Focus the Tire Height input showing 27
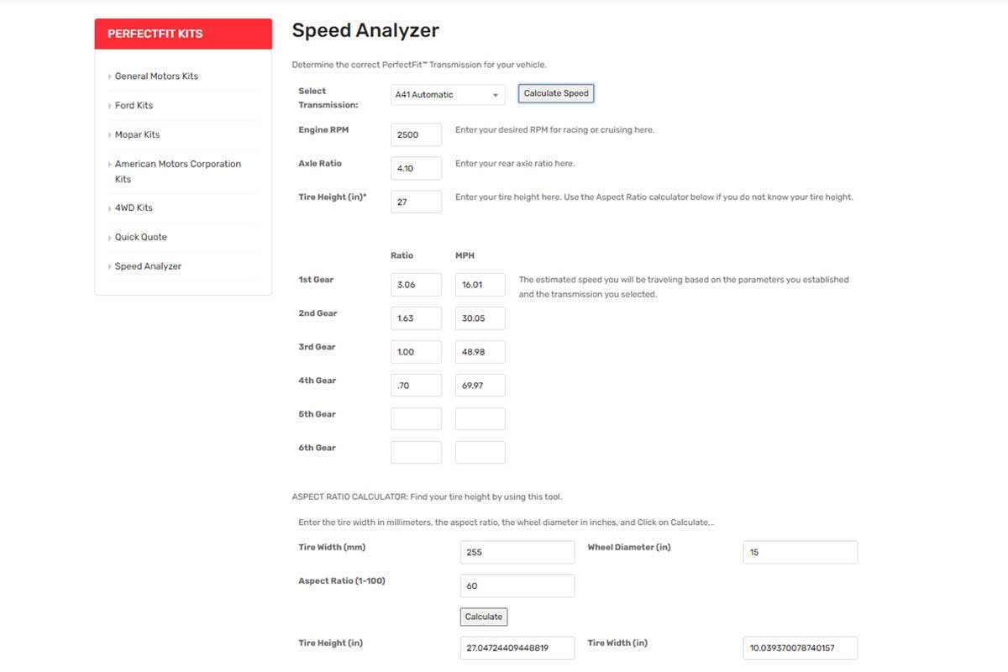This screenshot has width=1008, height=672. pos(416,202)
